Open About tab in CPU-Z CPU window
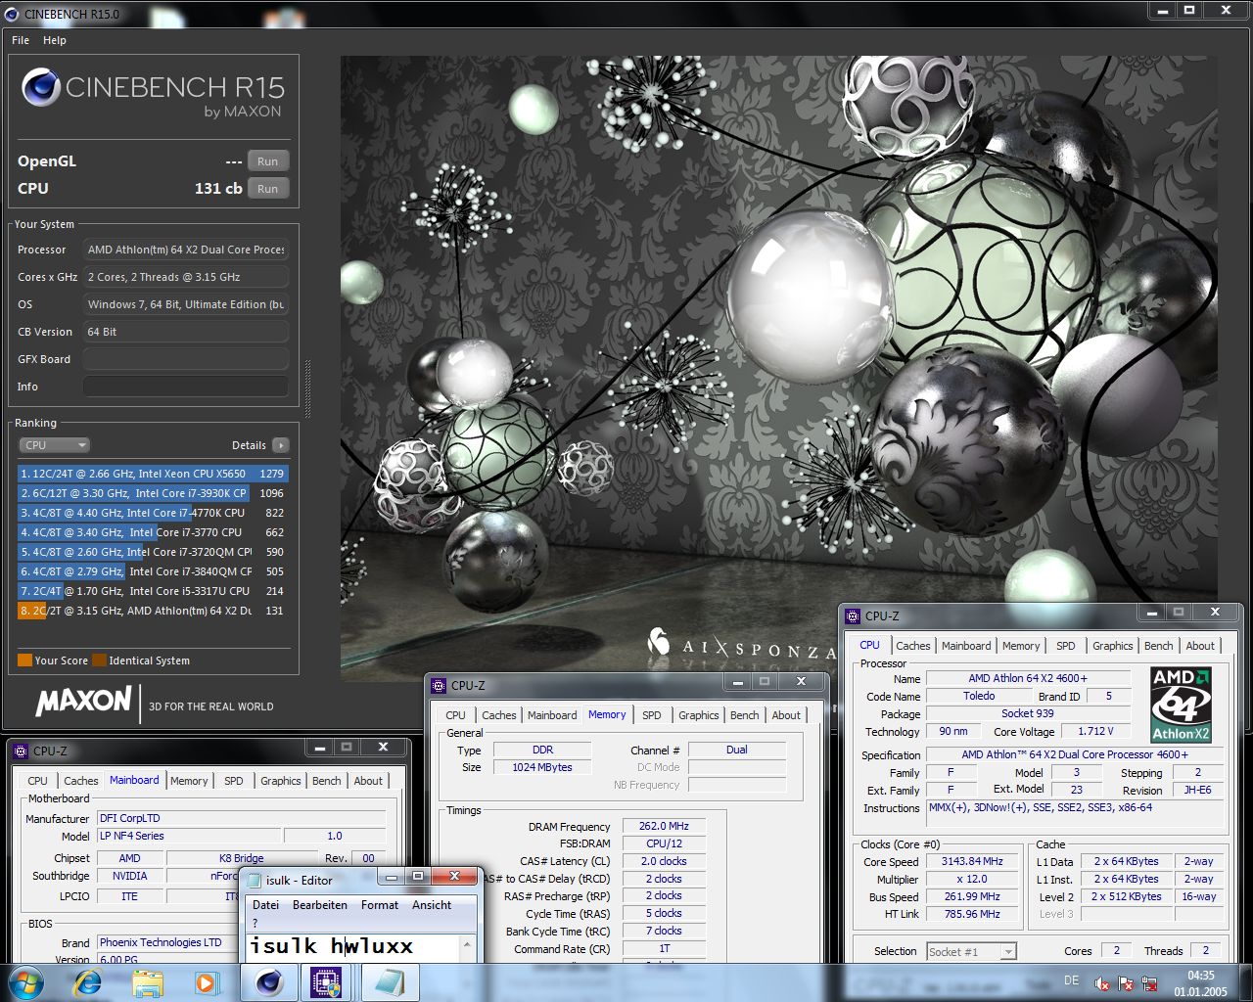 (1200, 646)
